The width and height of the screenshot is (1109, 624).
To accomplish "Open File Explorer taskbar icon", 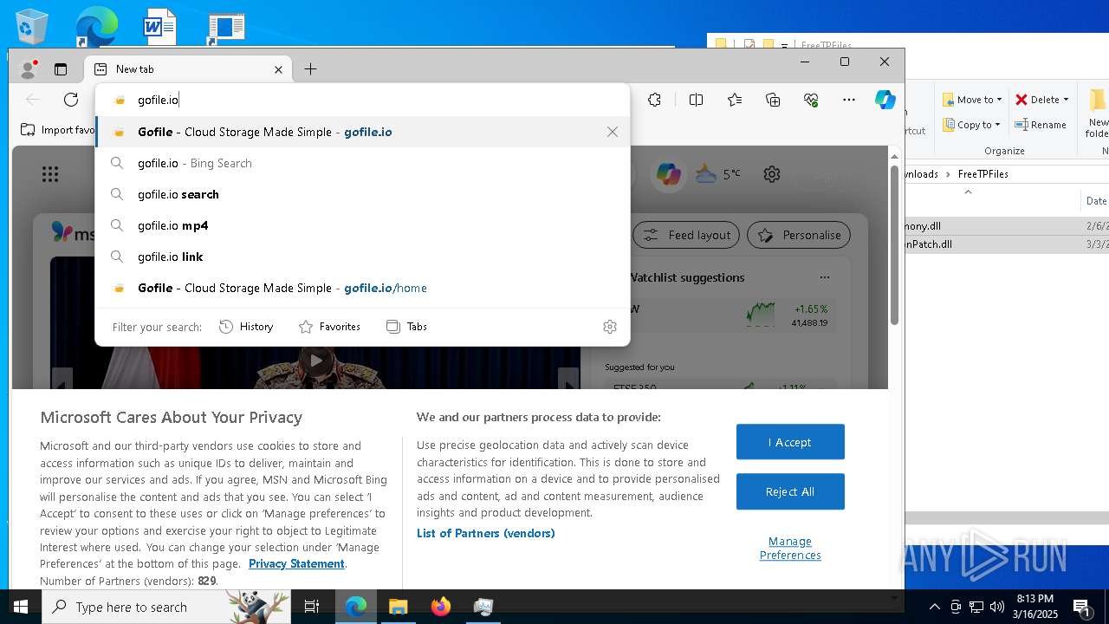I will (x=399, y=607).
